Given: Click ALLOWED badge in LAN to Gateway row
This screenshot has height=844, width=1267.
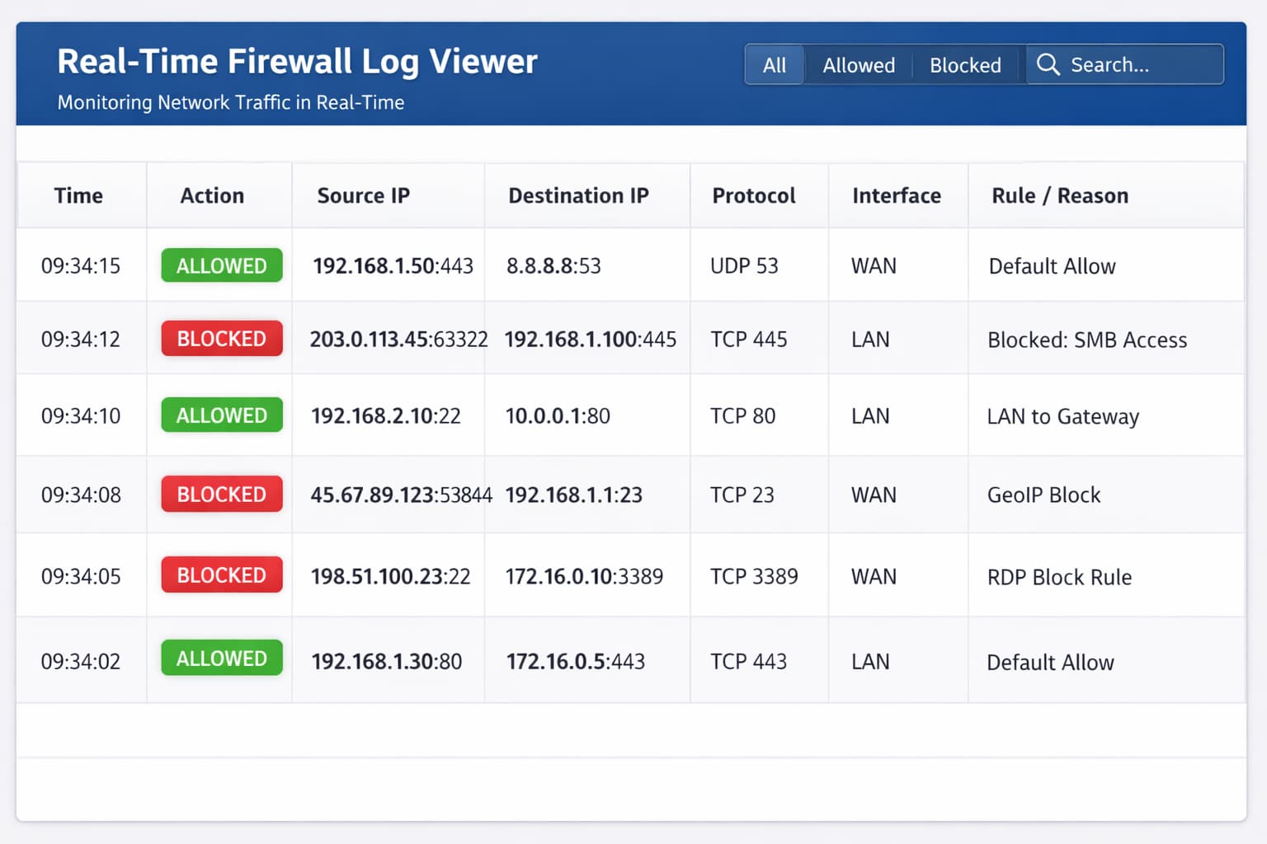Looking at the screenshot, I should click(221, 415).
